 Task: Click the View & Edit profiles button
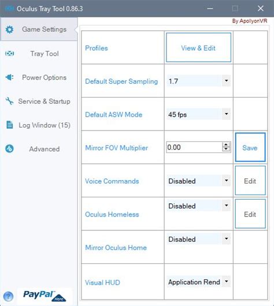point(198,47)
